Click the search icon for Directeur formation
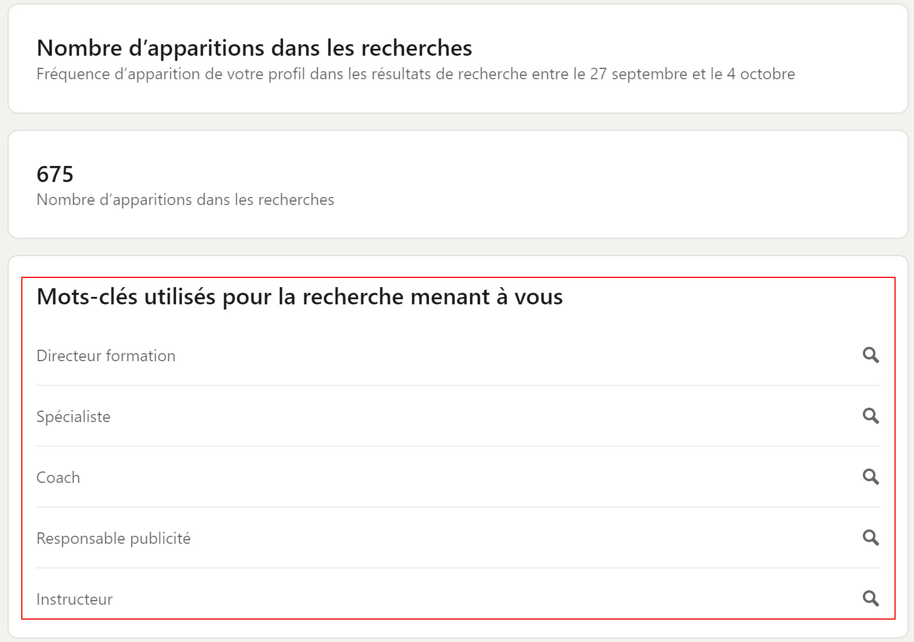Screen dimensions: 914x642 pyautogui.click(x=871, y=355)
